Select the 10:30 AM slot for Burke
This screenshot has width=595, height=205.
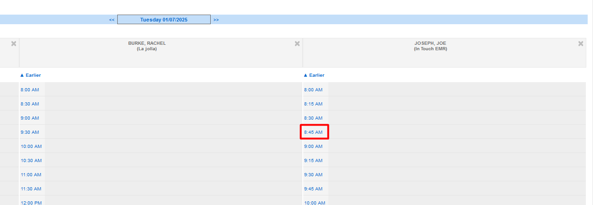pos(31,161)
